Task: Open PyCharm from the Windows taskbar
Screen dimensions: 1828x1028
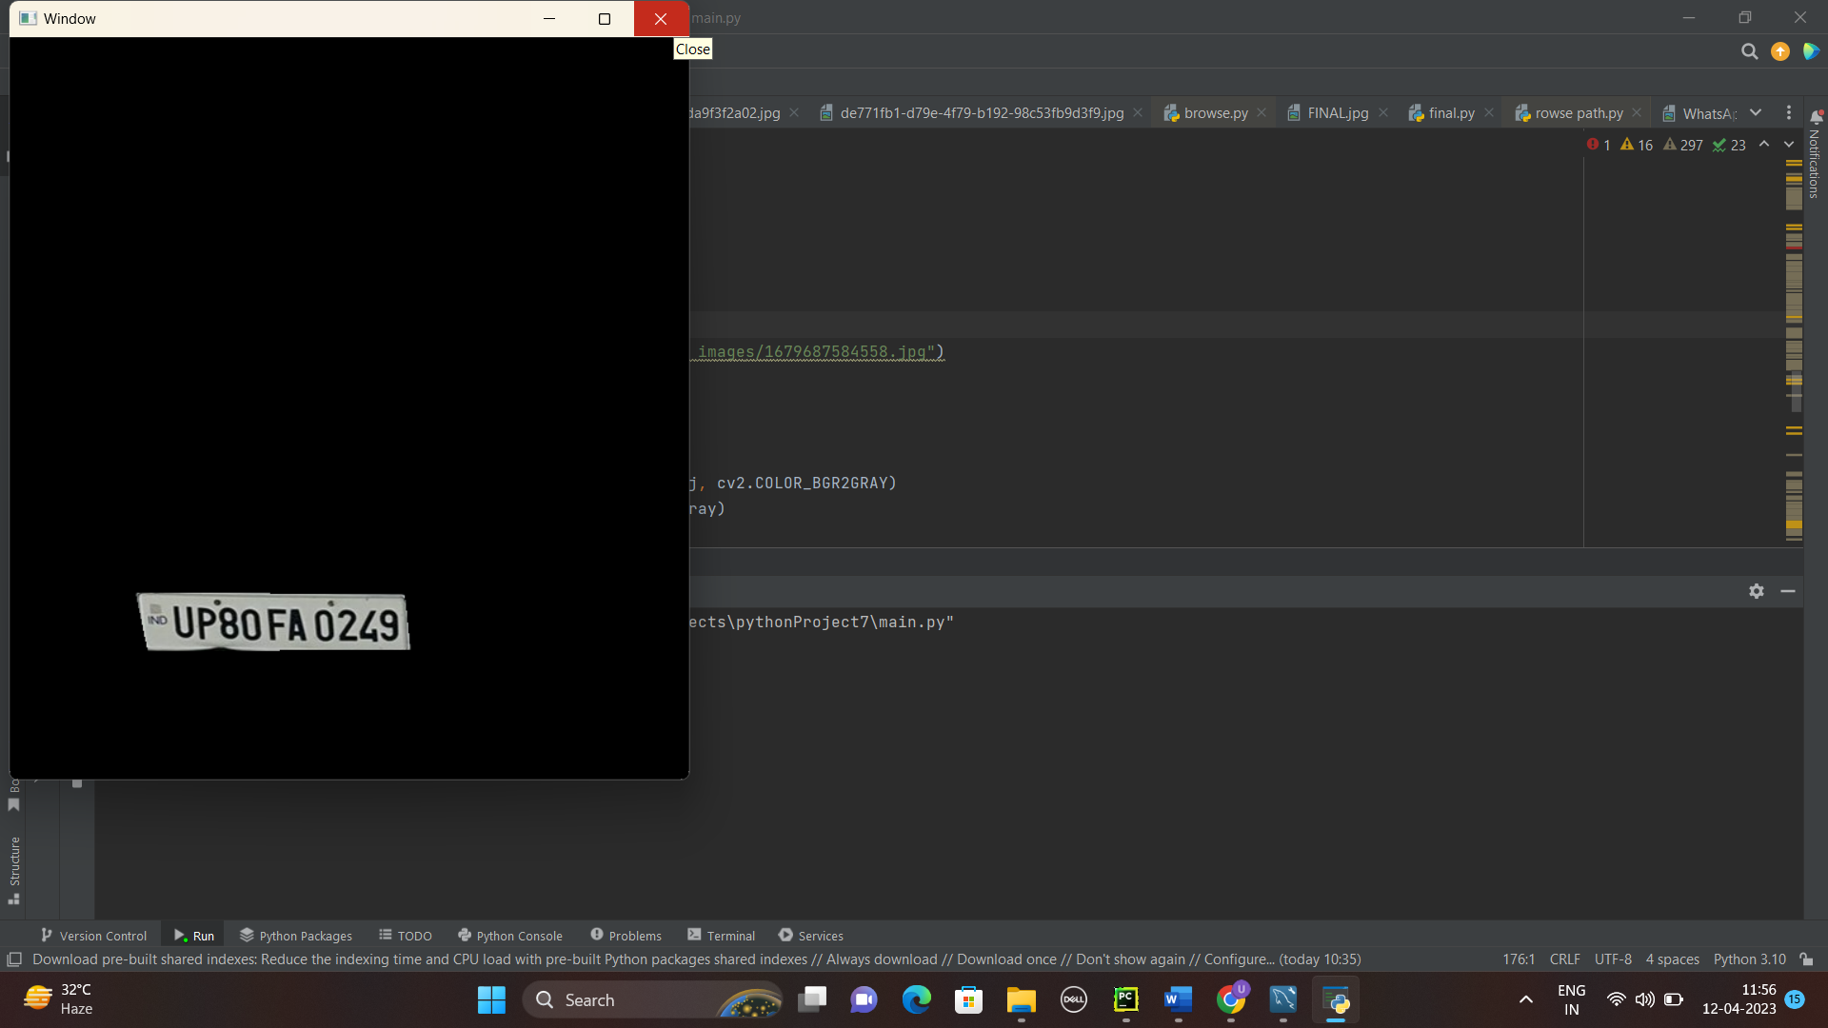Action: (1125, 999)
